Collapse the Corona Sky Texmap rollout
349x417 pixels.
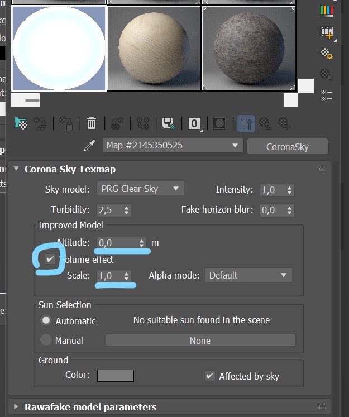16,169
